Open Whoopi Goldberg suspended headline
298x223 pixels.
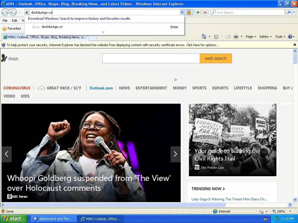tap(89, 183)
